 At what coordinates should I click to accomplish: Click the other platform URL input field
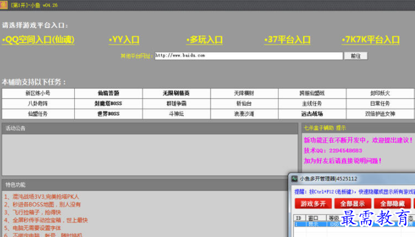[x=248, y=56]
